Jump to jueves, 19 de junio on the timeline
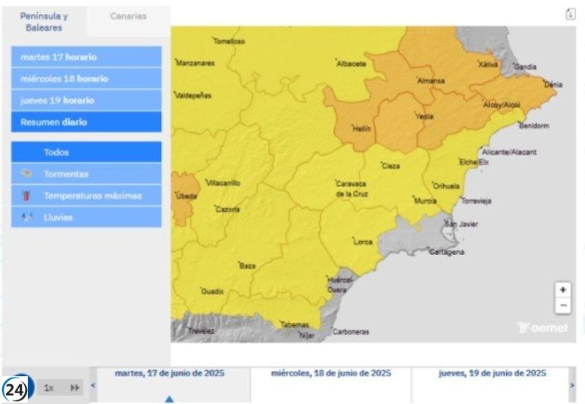This screenshot has width=585, height=404. 491,373
